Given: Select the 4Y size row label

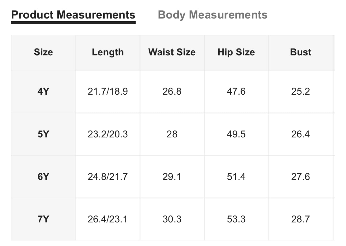Looking at the screenshot, I should (43, 92).
